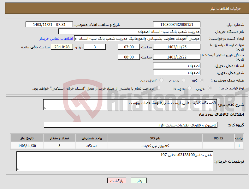Click the تعداد / مقدار column header
This screenshot has height=189, width=249.
coord(59,138)
